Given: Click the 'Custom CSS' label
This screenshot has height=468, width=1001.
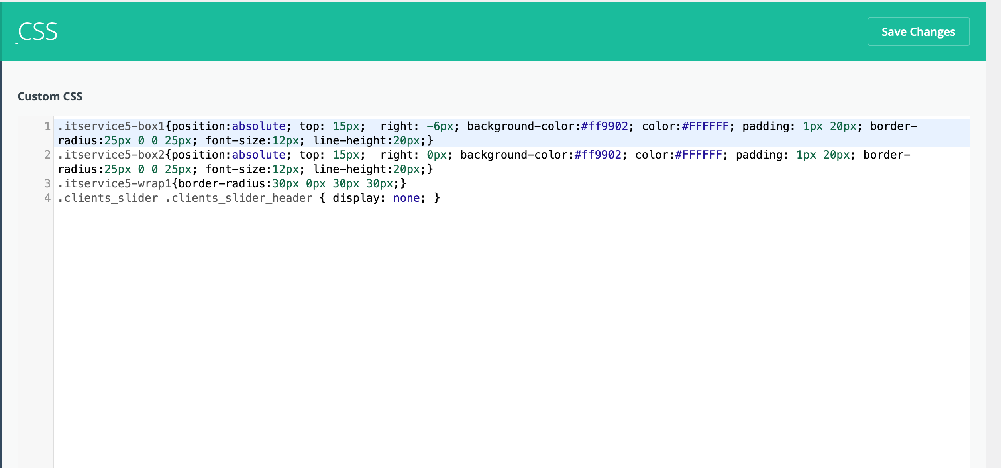Looking at the screenshot, I should (50, 96).
